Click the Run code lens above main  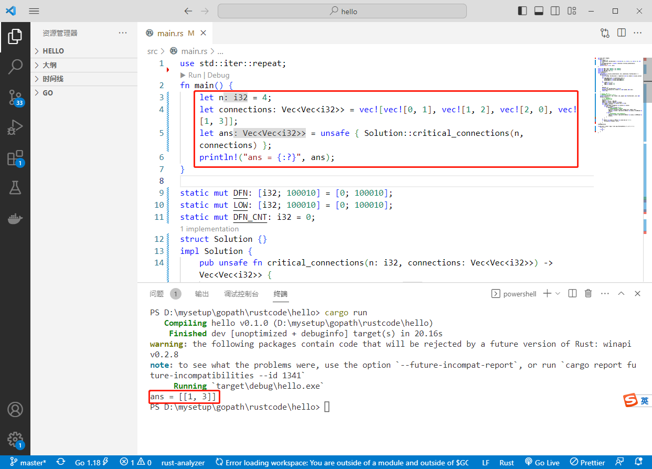click(191, 75)
